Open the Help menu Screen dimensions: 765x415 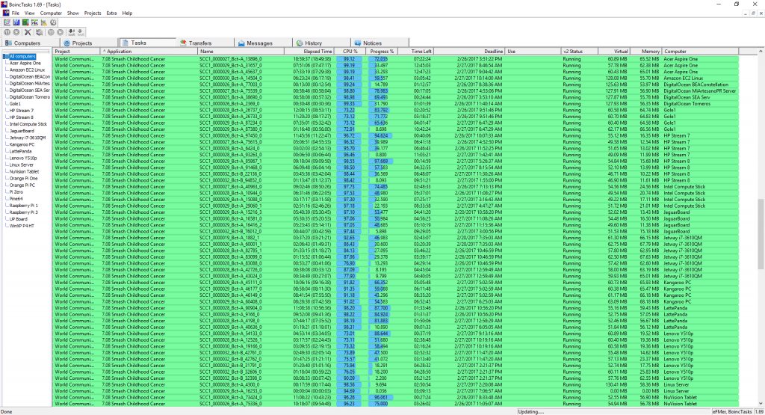[127, 13]
